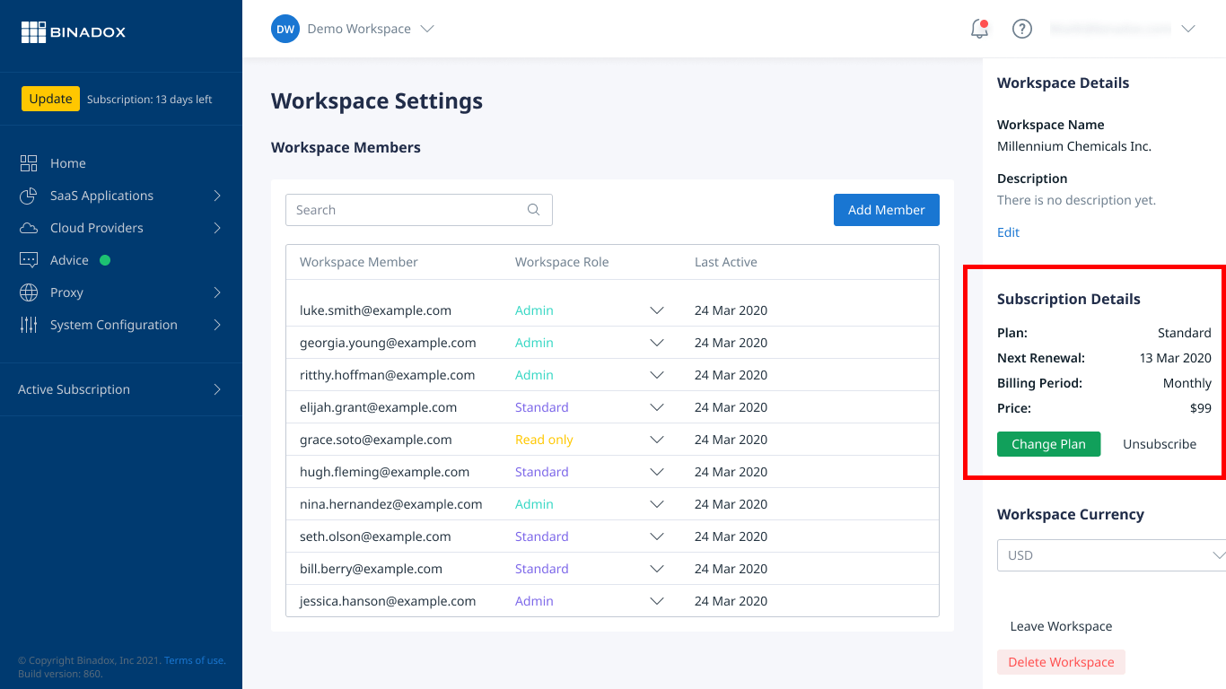
Task: Open notifications bell icon
Action: pos(980,29)
